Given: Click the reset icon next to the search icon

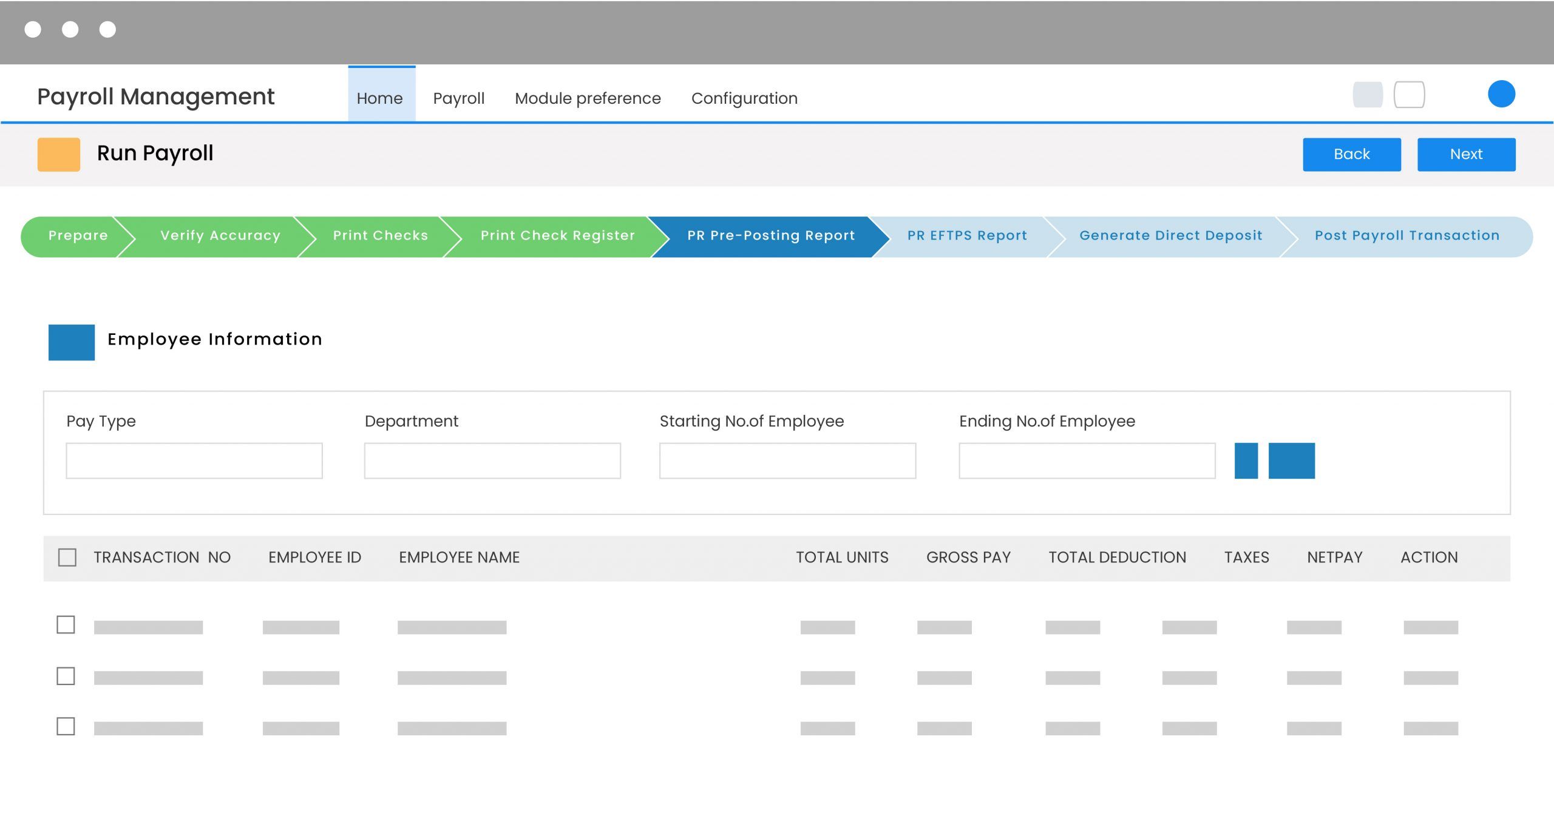Looking at the screenshot, I should pyautogui.click(x=1292, y=461).
